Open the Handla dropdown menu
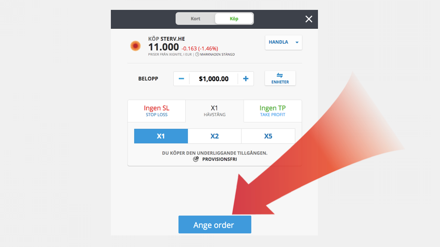 pyautogui.click(x=284, y=43)
